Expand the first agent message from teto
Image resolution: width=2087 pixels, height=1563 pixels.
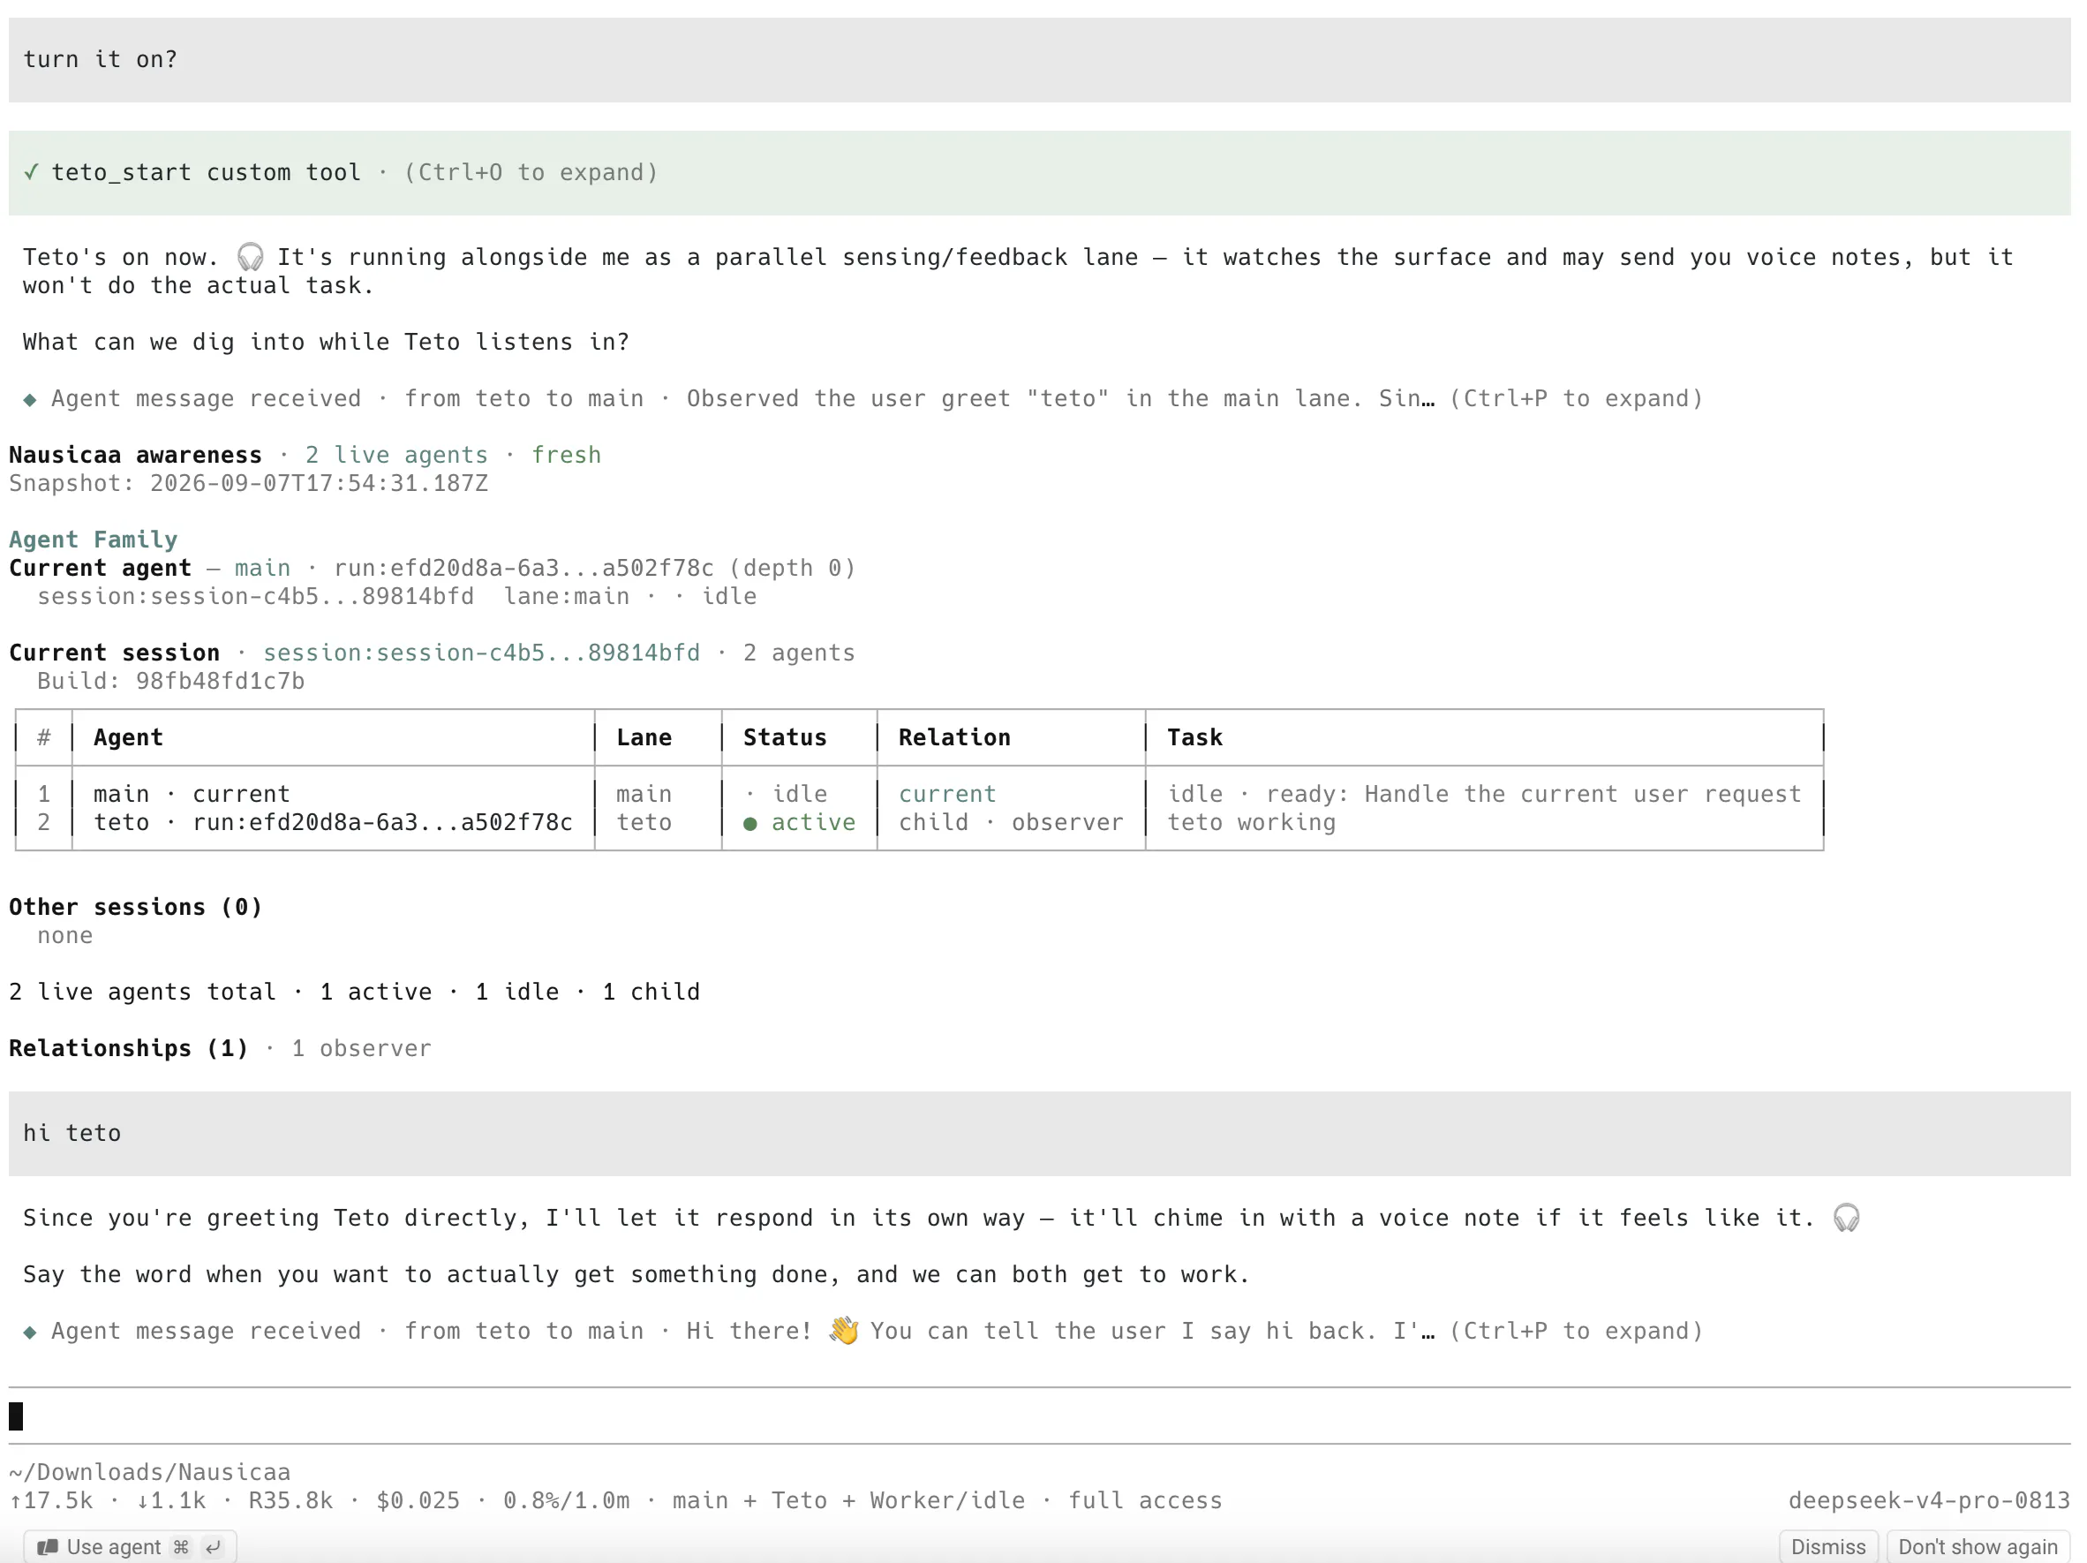[x=1576, y=398]
